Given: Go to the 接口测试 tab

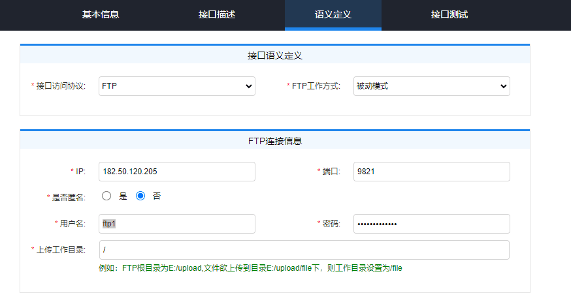Looking at the screenshot, I should point(449,14).
